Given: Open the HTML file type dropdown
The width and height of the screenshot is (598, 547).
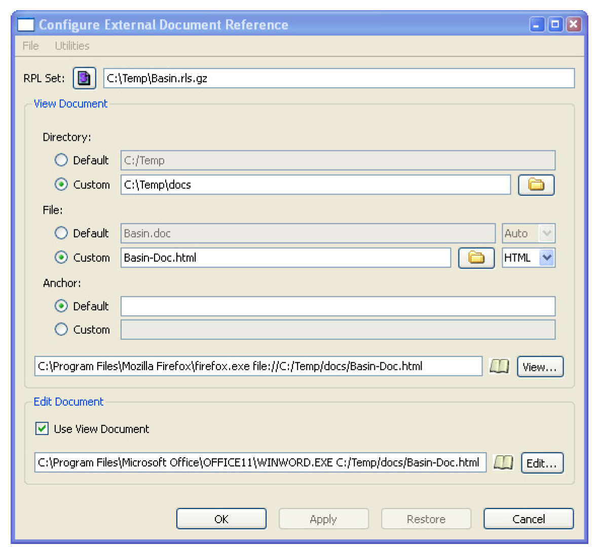Looking at the screenshot, I should [x=546, y=258].
